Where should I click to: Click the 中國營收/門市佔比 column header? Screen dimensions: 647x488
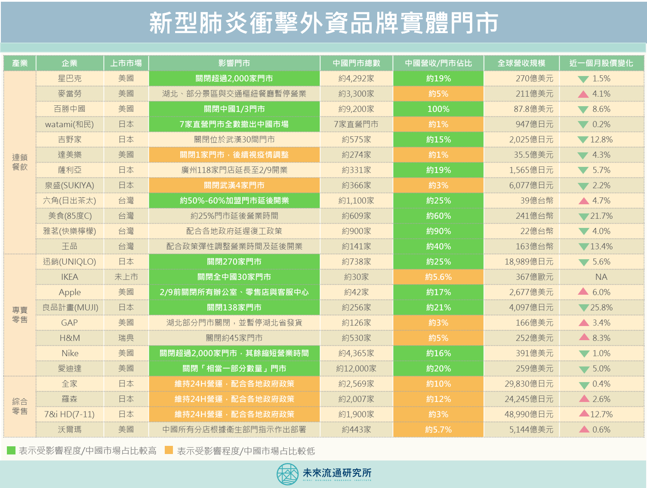coord(438,63)
